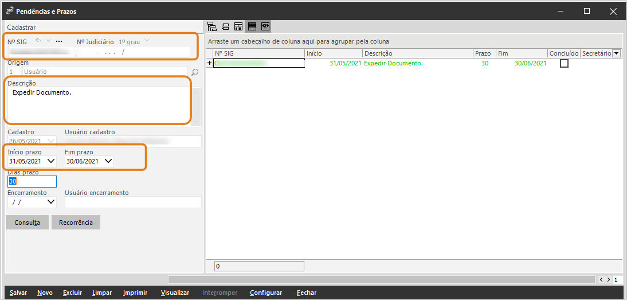
Task: Sort by the Início column header
Action: pos(334,53)
